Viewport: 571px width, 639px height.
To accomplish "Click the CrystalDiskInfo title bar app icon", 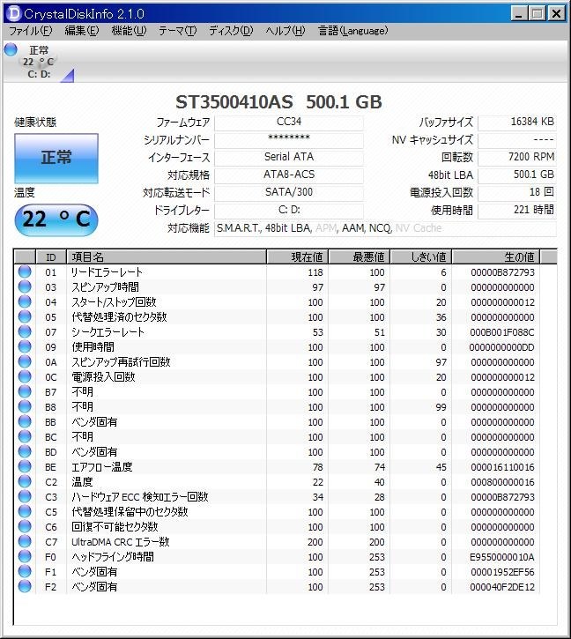I will coord(13,13).
